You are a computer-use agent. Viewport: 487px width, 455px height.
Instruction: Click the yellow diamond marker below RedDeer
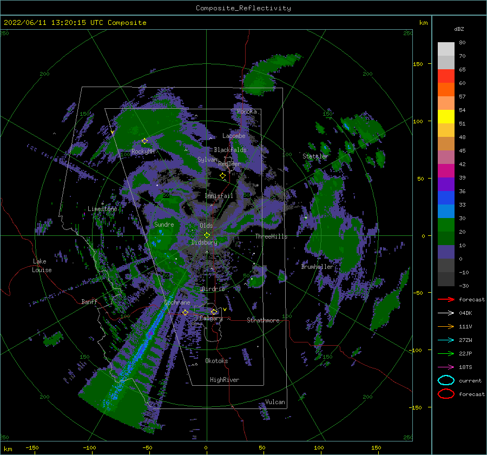pos(222,176)
